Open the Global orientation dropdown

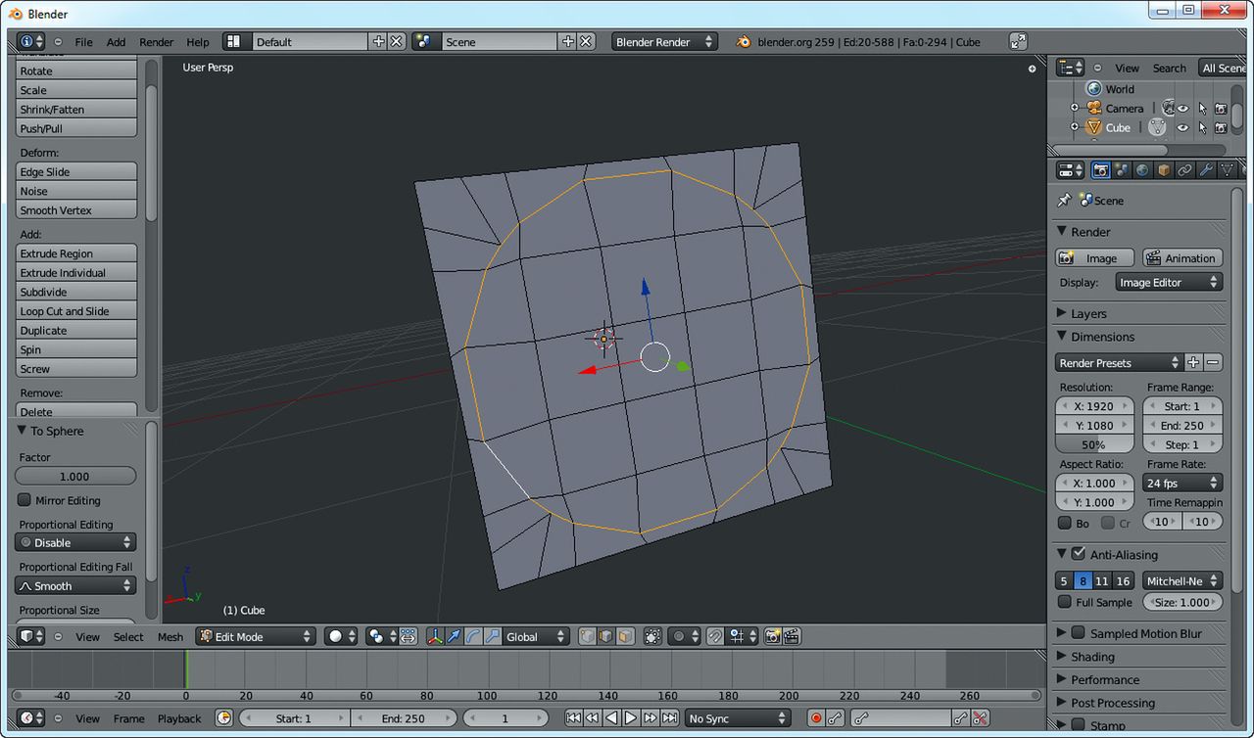(535, 636)
